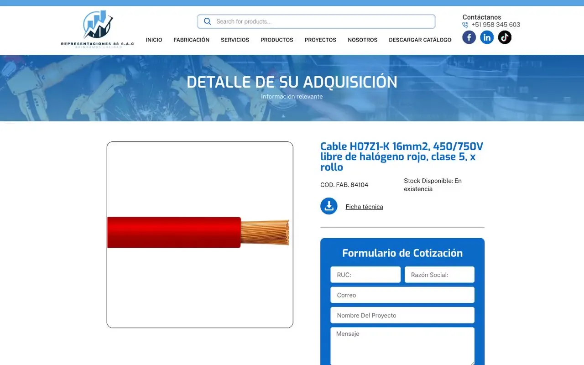
Task: Open the TikTok profile icon
Action: pos(505,37)
